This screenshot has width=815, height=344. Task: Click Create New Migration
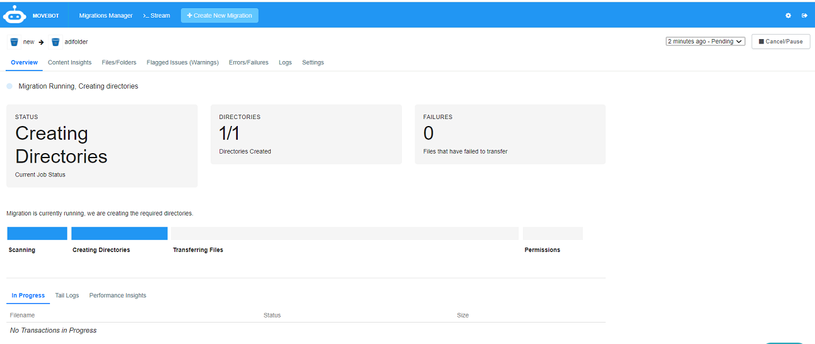tap(220, 16)
